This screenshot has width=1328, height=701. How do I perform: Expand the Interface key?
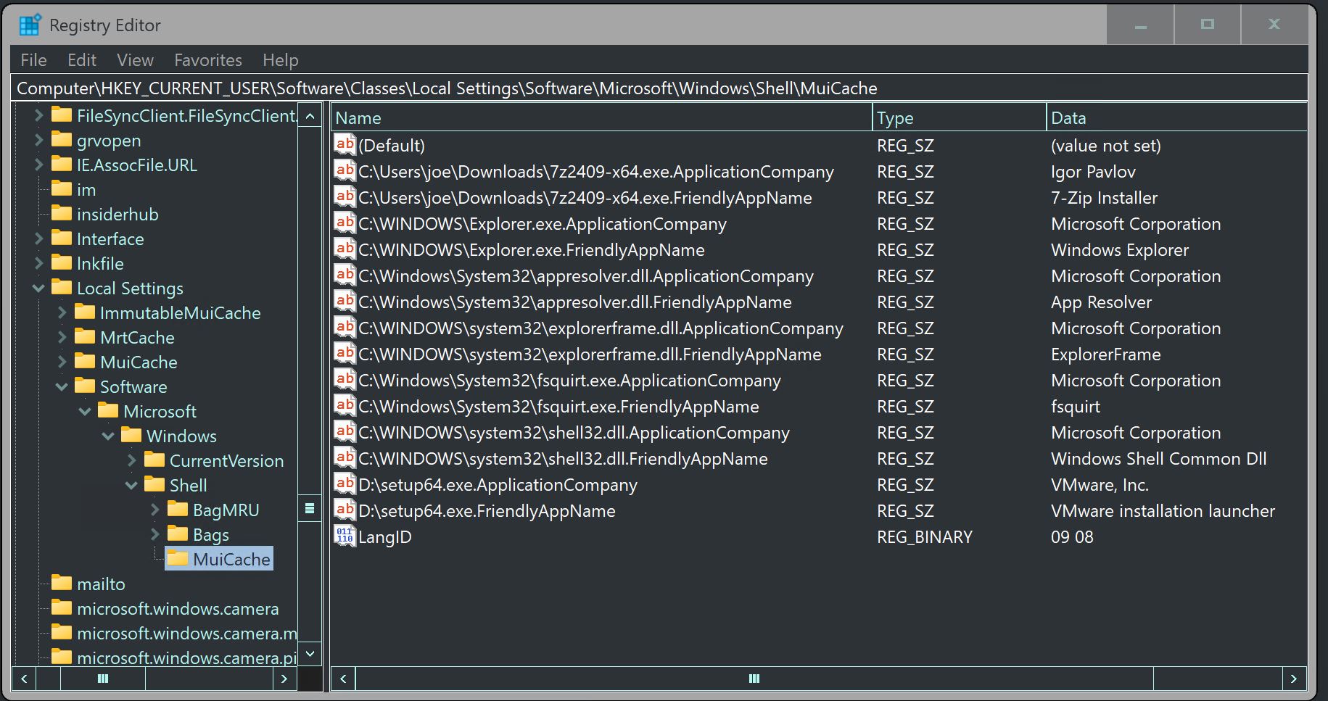click(x=39, y=238)
